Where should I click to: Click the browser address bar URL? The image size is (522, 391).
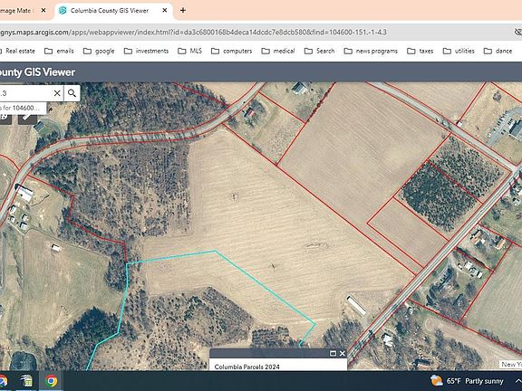coord(193,33)
